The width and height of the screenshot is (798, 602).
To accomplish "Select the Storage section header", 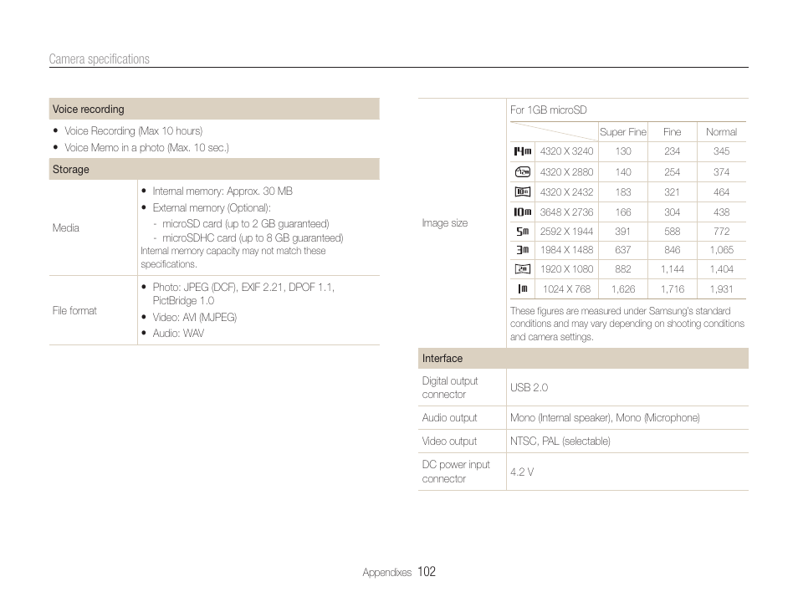I will [214, 169].
